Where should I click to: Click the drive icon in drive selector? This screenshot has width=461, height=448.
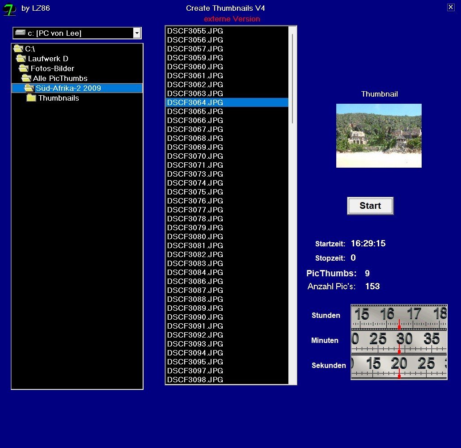pos(20,33)
